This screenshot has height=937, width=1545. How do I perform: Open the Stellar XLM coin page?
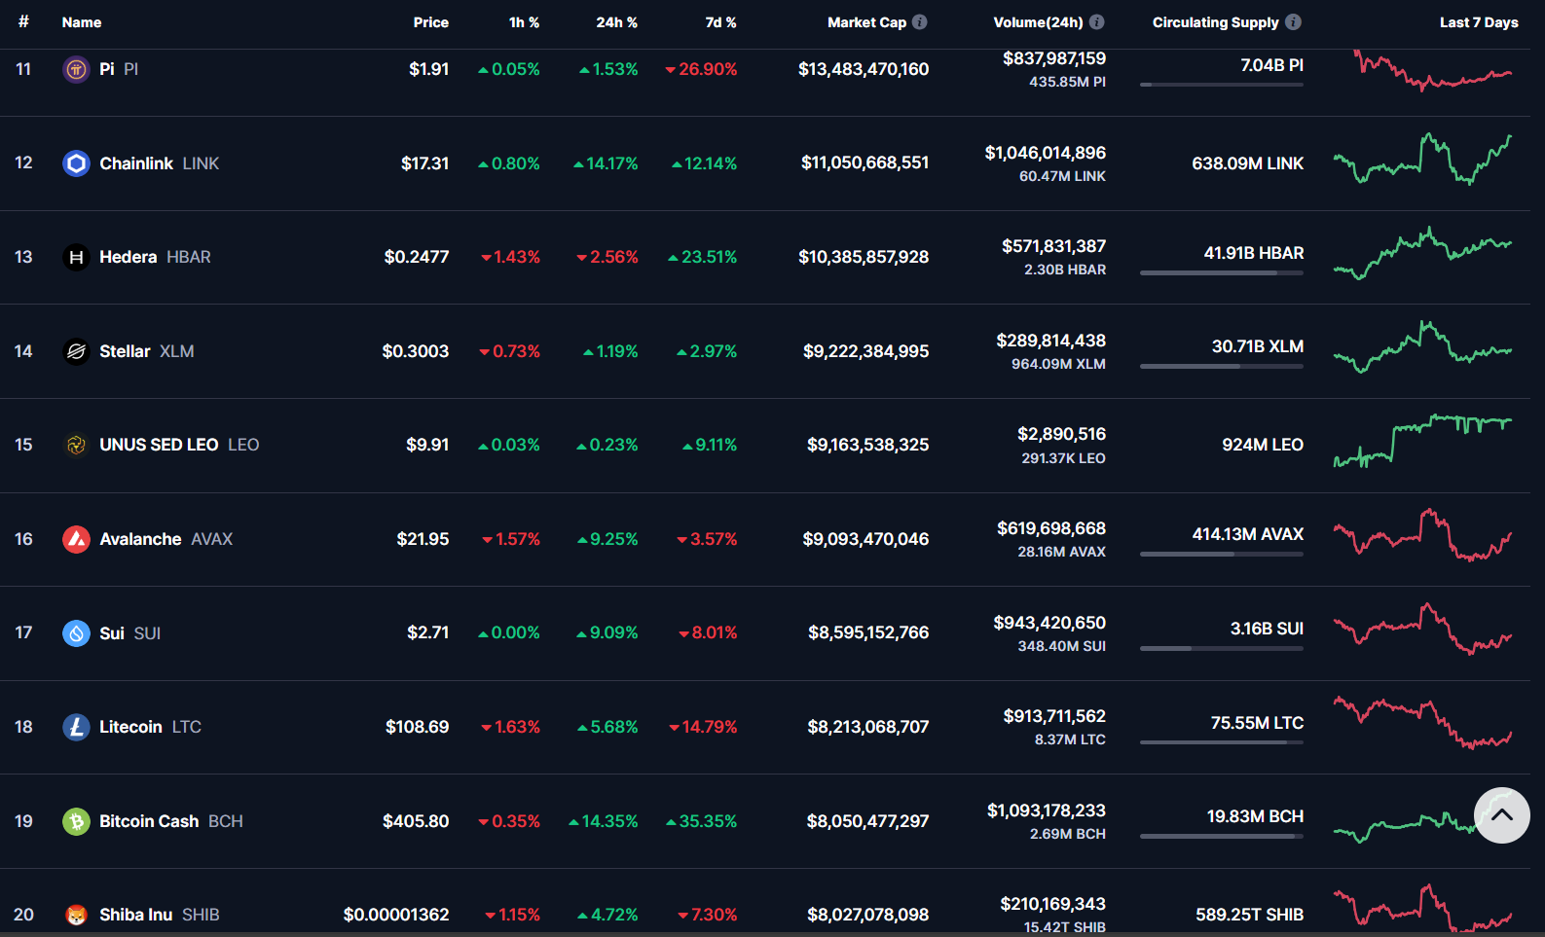[x=147, y=351]
